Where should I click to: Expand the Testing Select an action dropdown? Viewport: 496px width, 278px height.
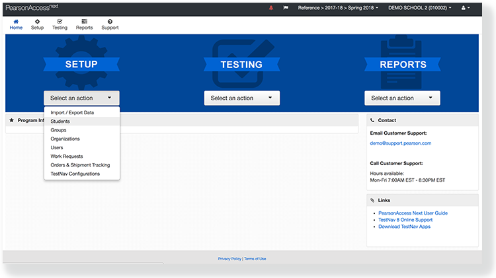tap(241, 98)
